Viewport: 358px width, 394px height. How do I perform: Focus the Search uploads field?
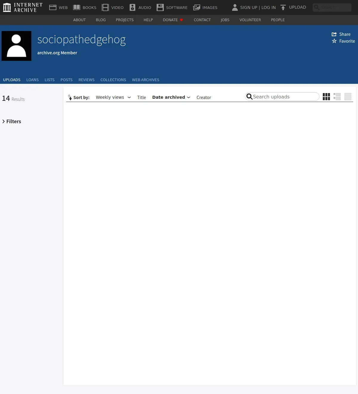pyautogui.click(x=282, y=97)
